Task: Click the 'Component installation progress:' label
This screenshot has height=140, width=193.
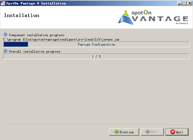Action: tap(37, 35)
